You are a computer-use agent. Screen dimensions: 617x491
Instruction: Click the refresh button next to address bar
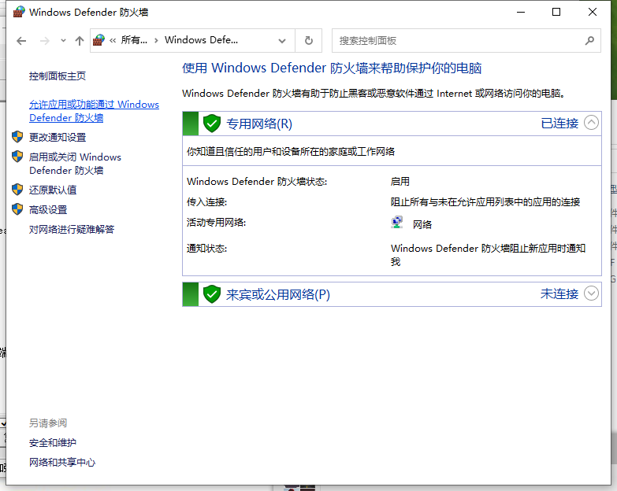pos(308,40)
